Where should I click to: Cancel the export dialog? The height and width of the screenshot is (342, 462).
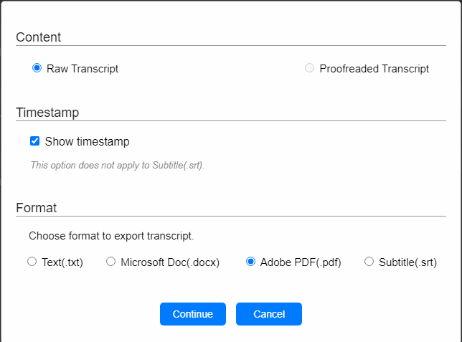pyautogui.click(x=269, y=314)
